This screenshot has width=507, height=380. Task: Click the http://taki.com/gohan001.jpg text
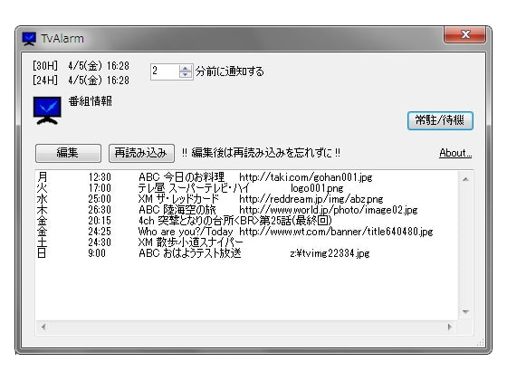click(x=306, y=177)
